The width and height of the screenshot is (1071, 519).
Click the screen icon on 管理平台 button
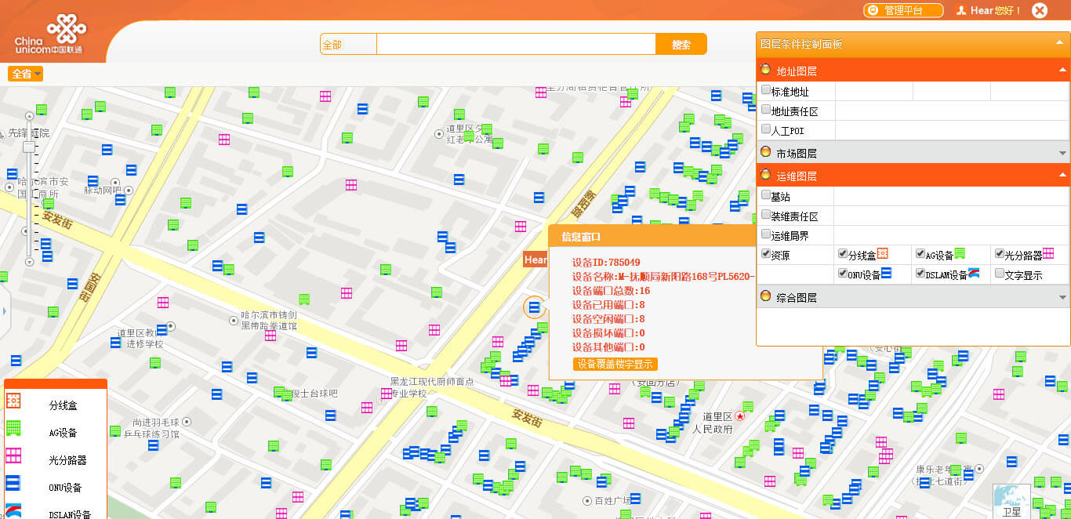(873, 10)
